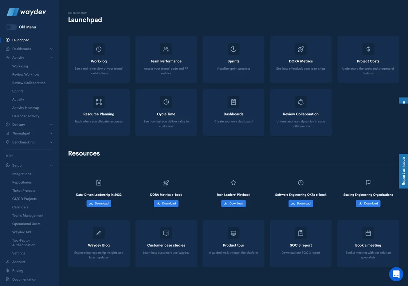The height and width of the screenshot is (286, 408).
Task: Download the DORA Metrics e-book
Action: click(166, 204)
